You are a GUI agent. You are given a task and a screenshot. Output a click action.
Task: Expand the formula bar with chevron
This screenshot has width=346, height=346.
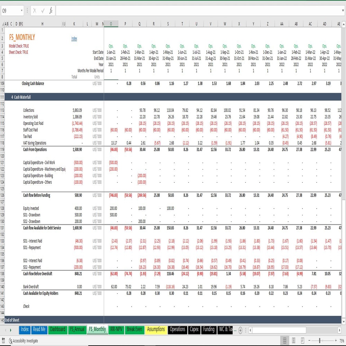(x=343, y=11)
